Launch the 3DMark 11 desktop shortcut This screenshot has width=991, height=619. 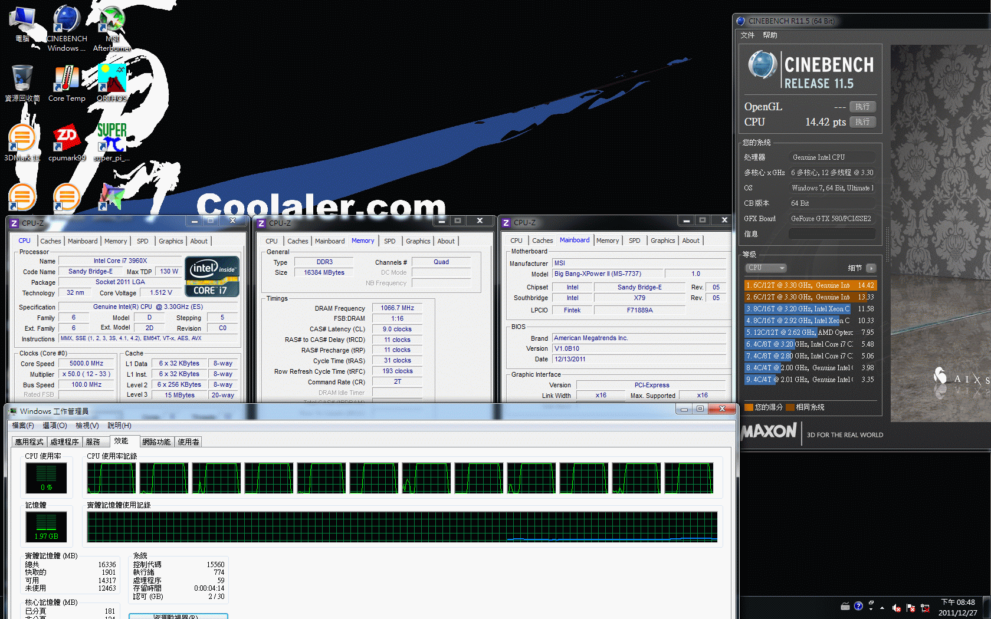(x=22, y=142)
